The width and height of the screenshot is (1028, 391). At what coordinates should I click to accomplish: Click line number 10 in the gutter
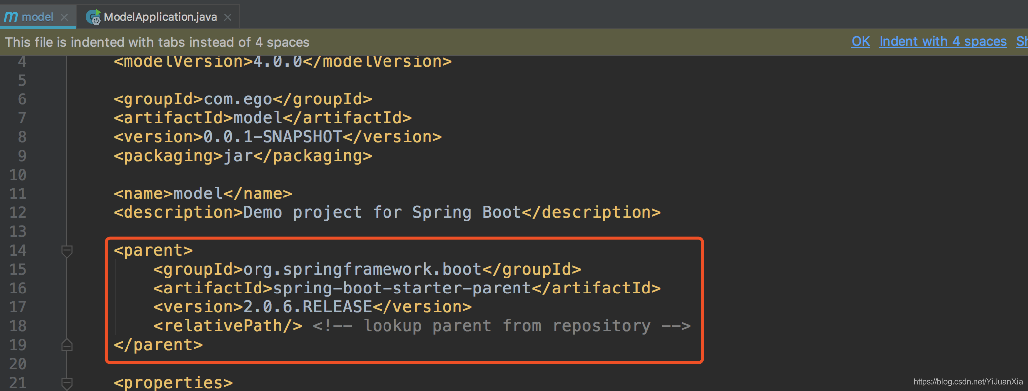click(18, 175)
